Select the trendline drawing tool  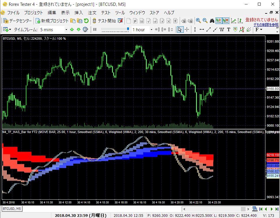pos(208,29)
